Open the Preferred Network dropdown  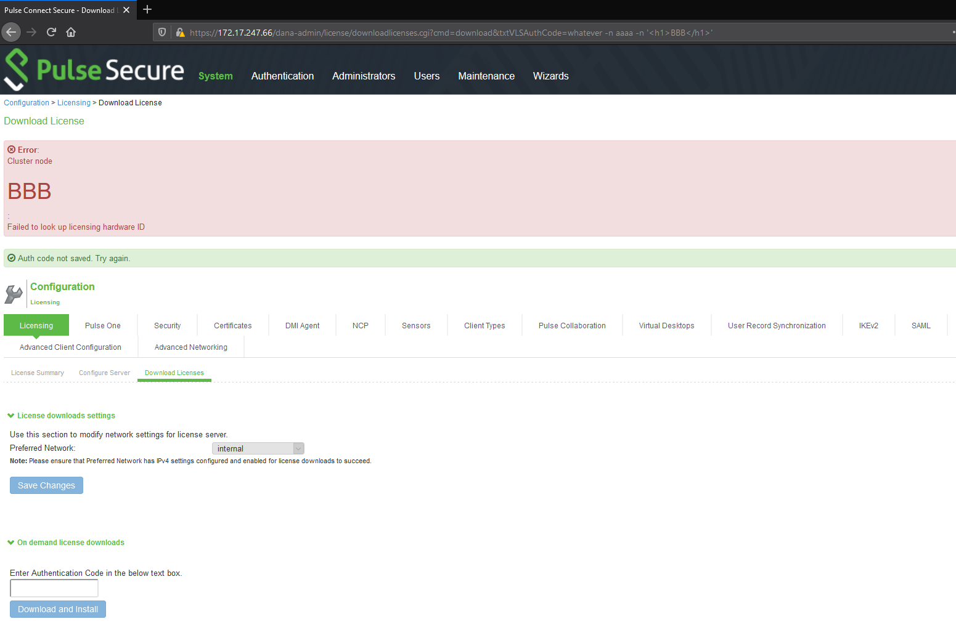tap(258, 448)
